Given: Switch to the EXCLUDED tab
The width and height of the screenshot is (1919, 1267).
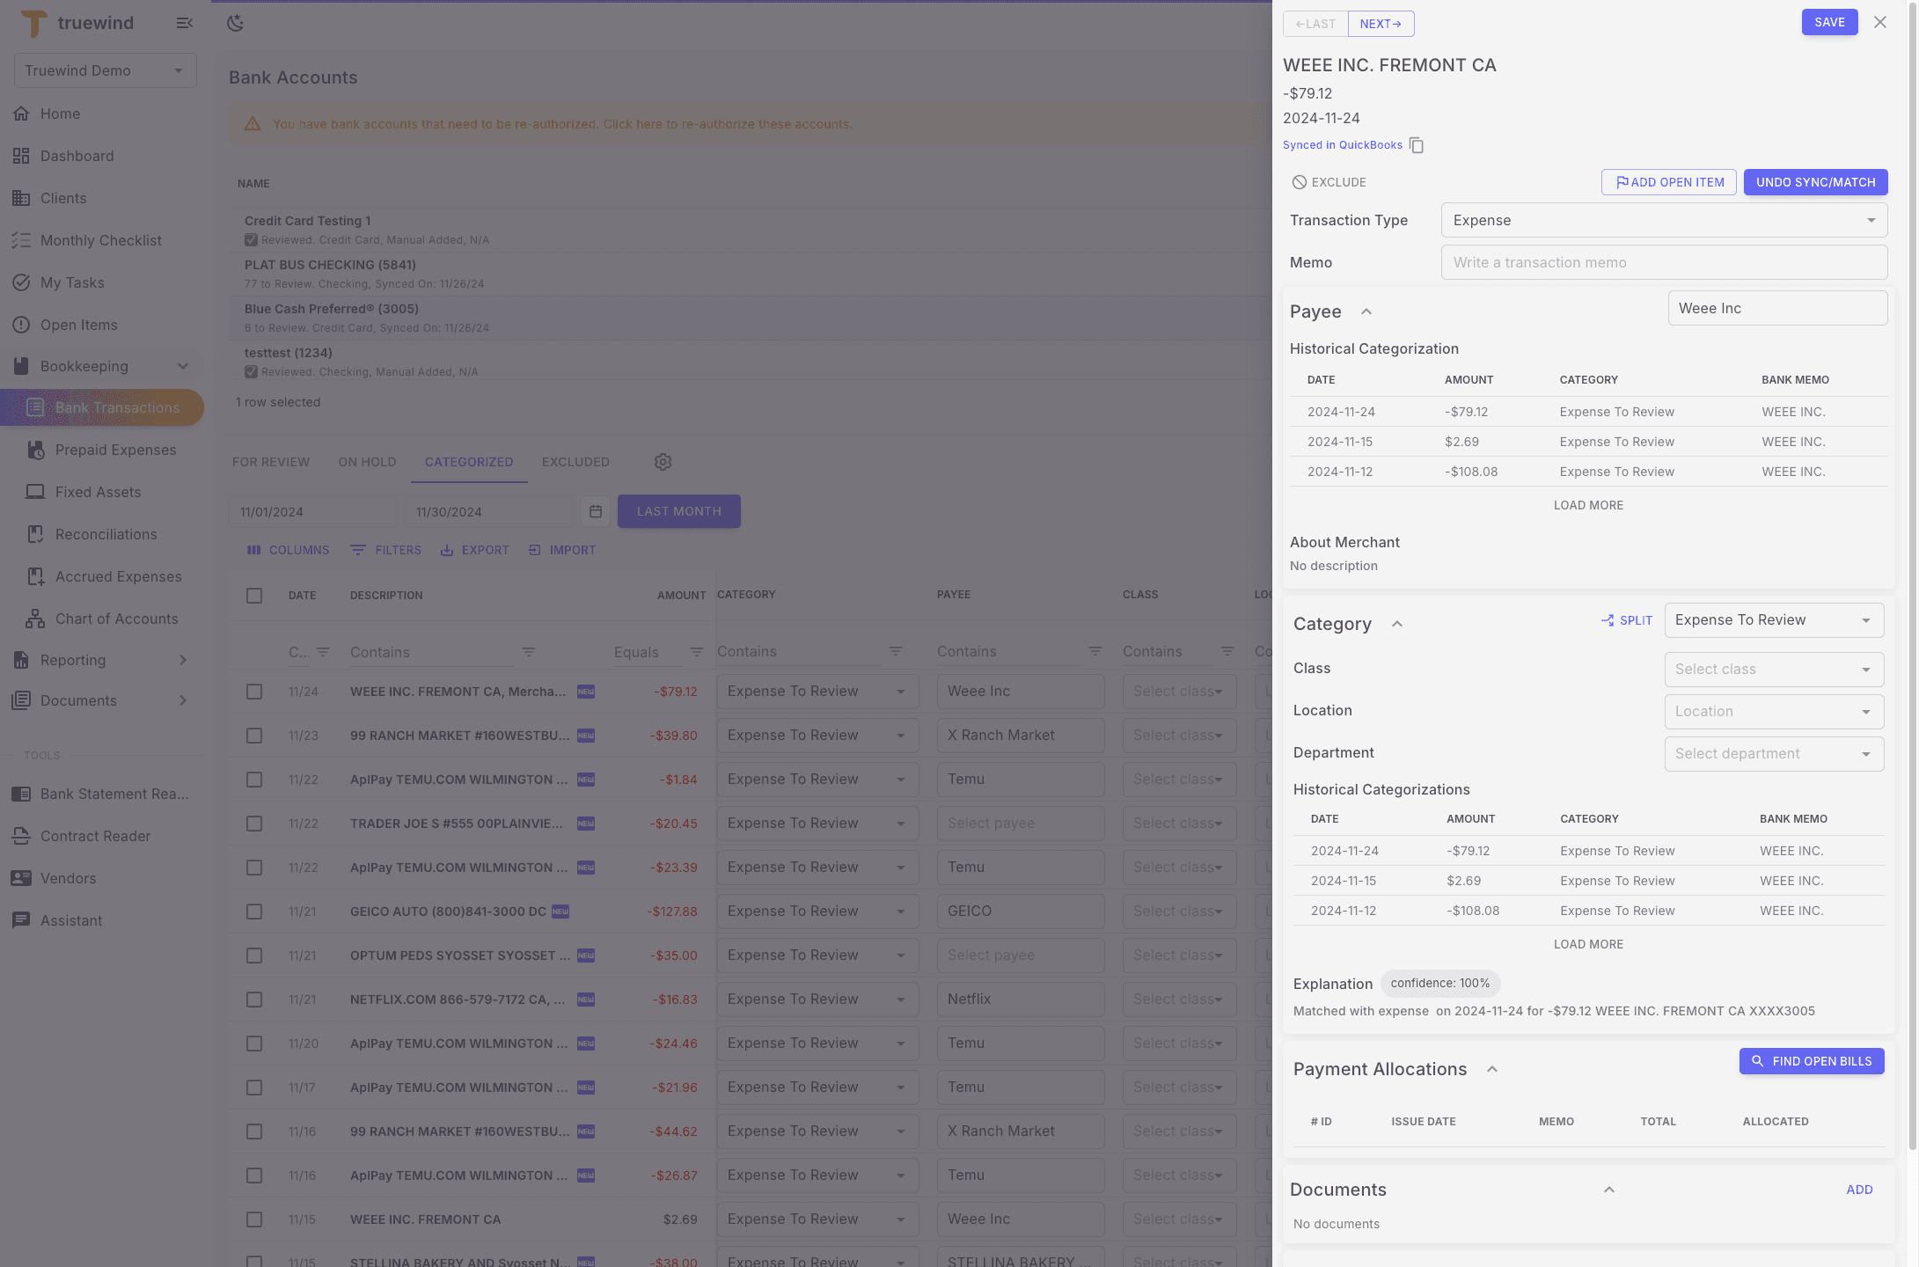Looking at the screenshot, I should pyautogui.click(x=575, y=461).
